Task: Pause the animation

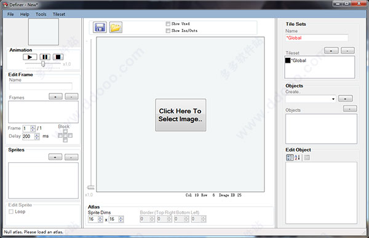Action: [x=45, y=57]
